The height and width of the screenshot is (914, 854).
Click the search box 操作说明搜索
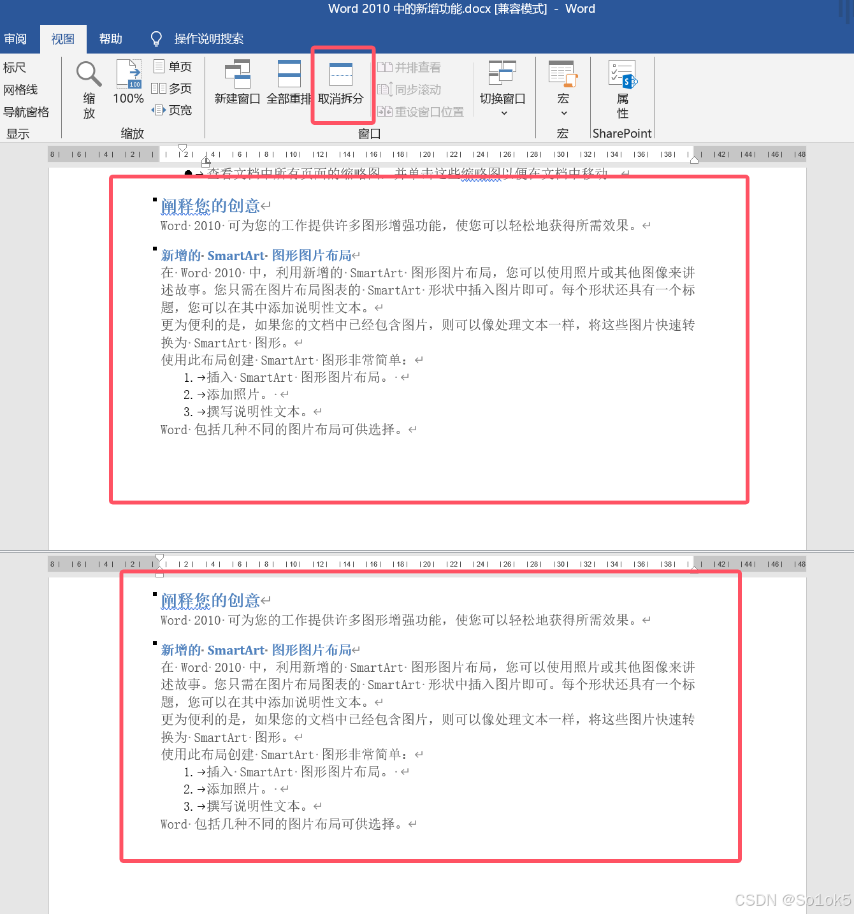[209, 39]
